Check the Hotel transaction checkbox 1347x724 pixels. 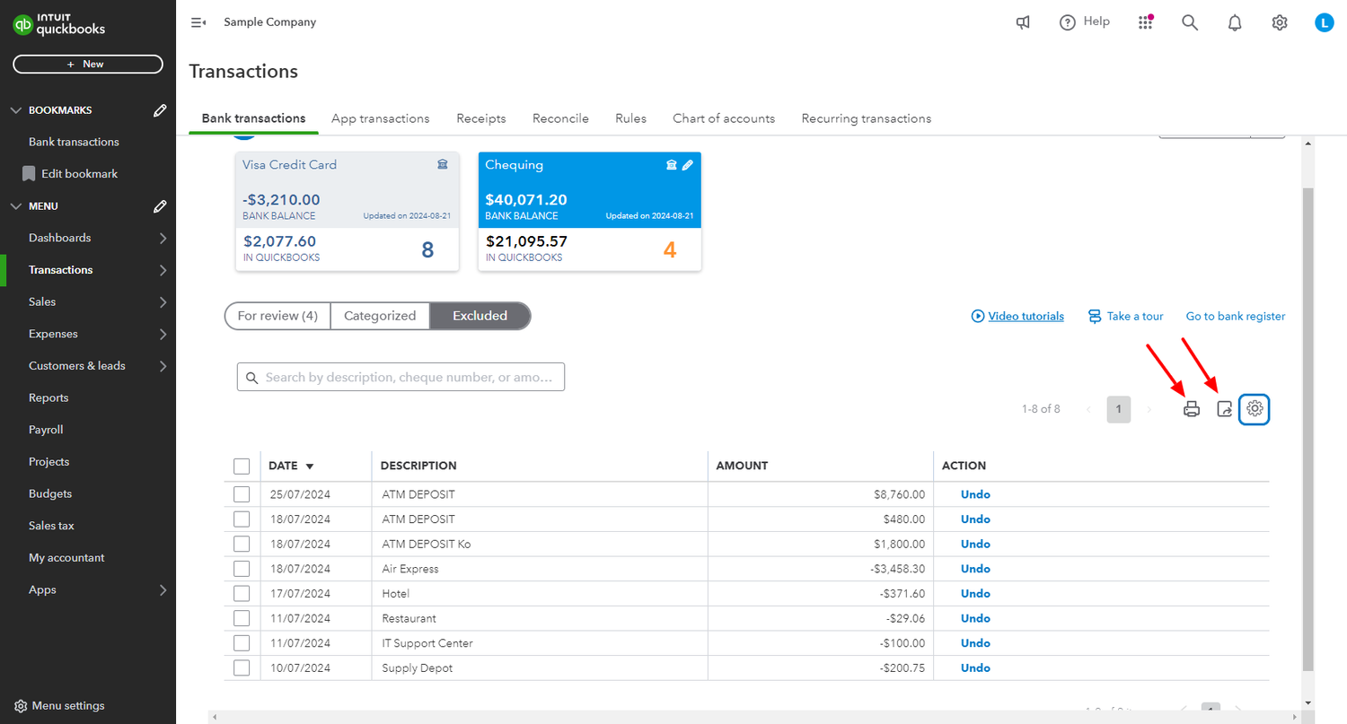pos(242,593)
